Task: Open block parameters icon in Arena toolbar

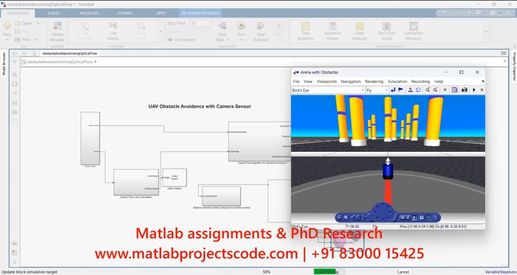Action: (x=455, y=90)
